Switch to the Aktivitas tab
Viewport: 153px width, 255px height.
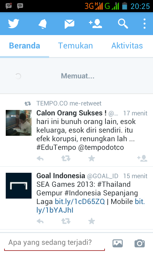click(x=127, y=46)
